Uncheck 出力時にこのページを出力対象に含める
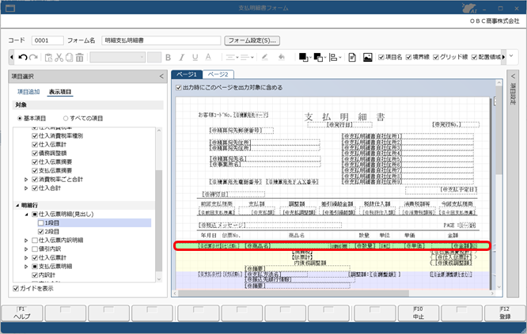This screenshot has height=334, width=527. [179, 88]
